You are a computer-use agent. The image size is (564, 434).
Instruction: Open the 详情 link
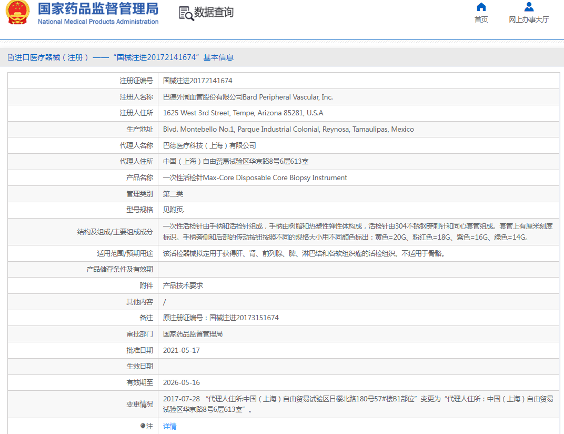pyautogui.click(x=169, y=426)
